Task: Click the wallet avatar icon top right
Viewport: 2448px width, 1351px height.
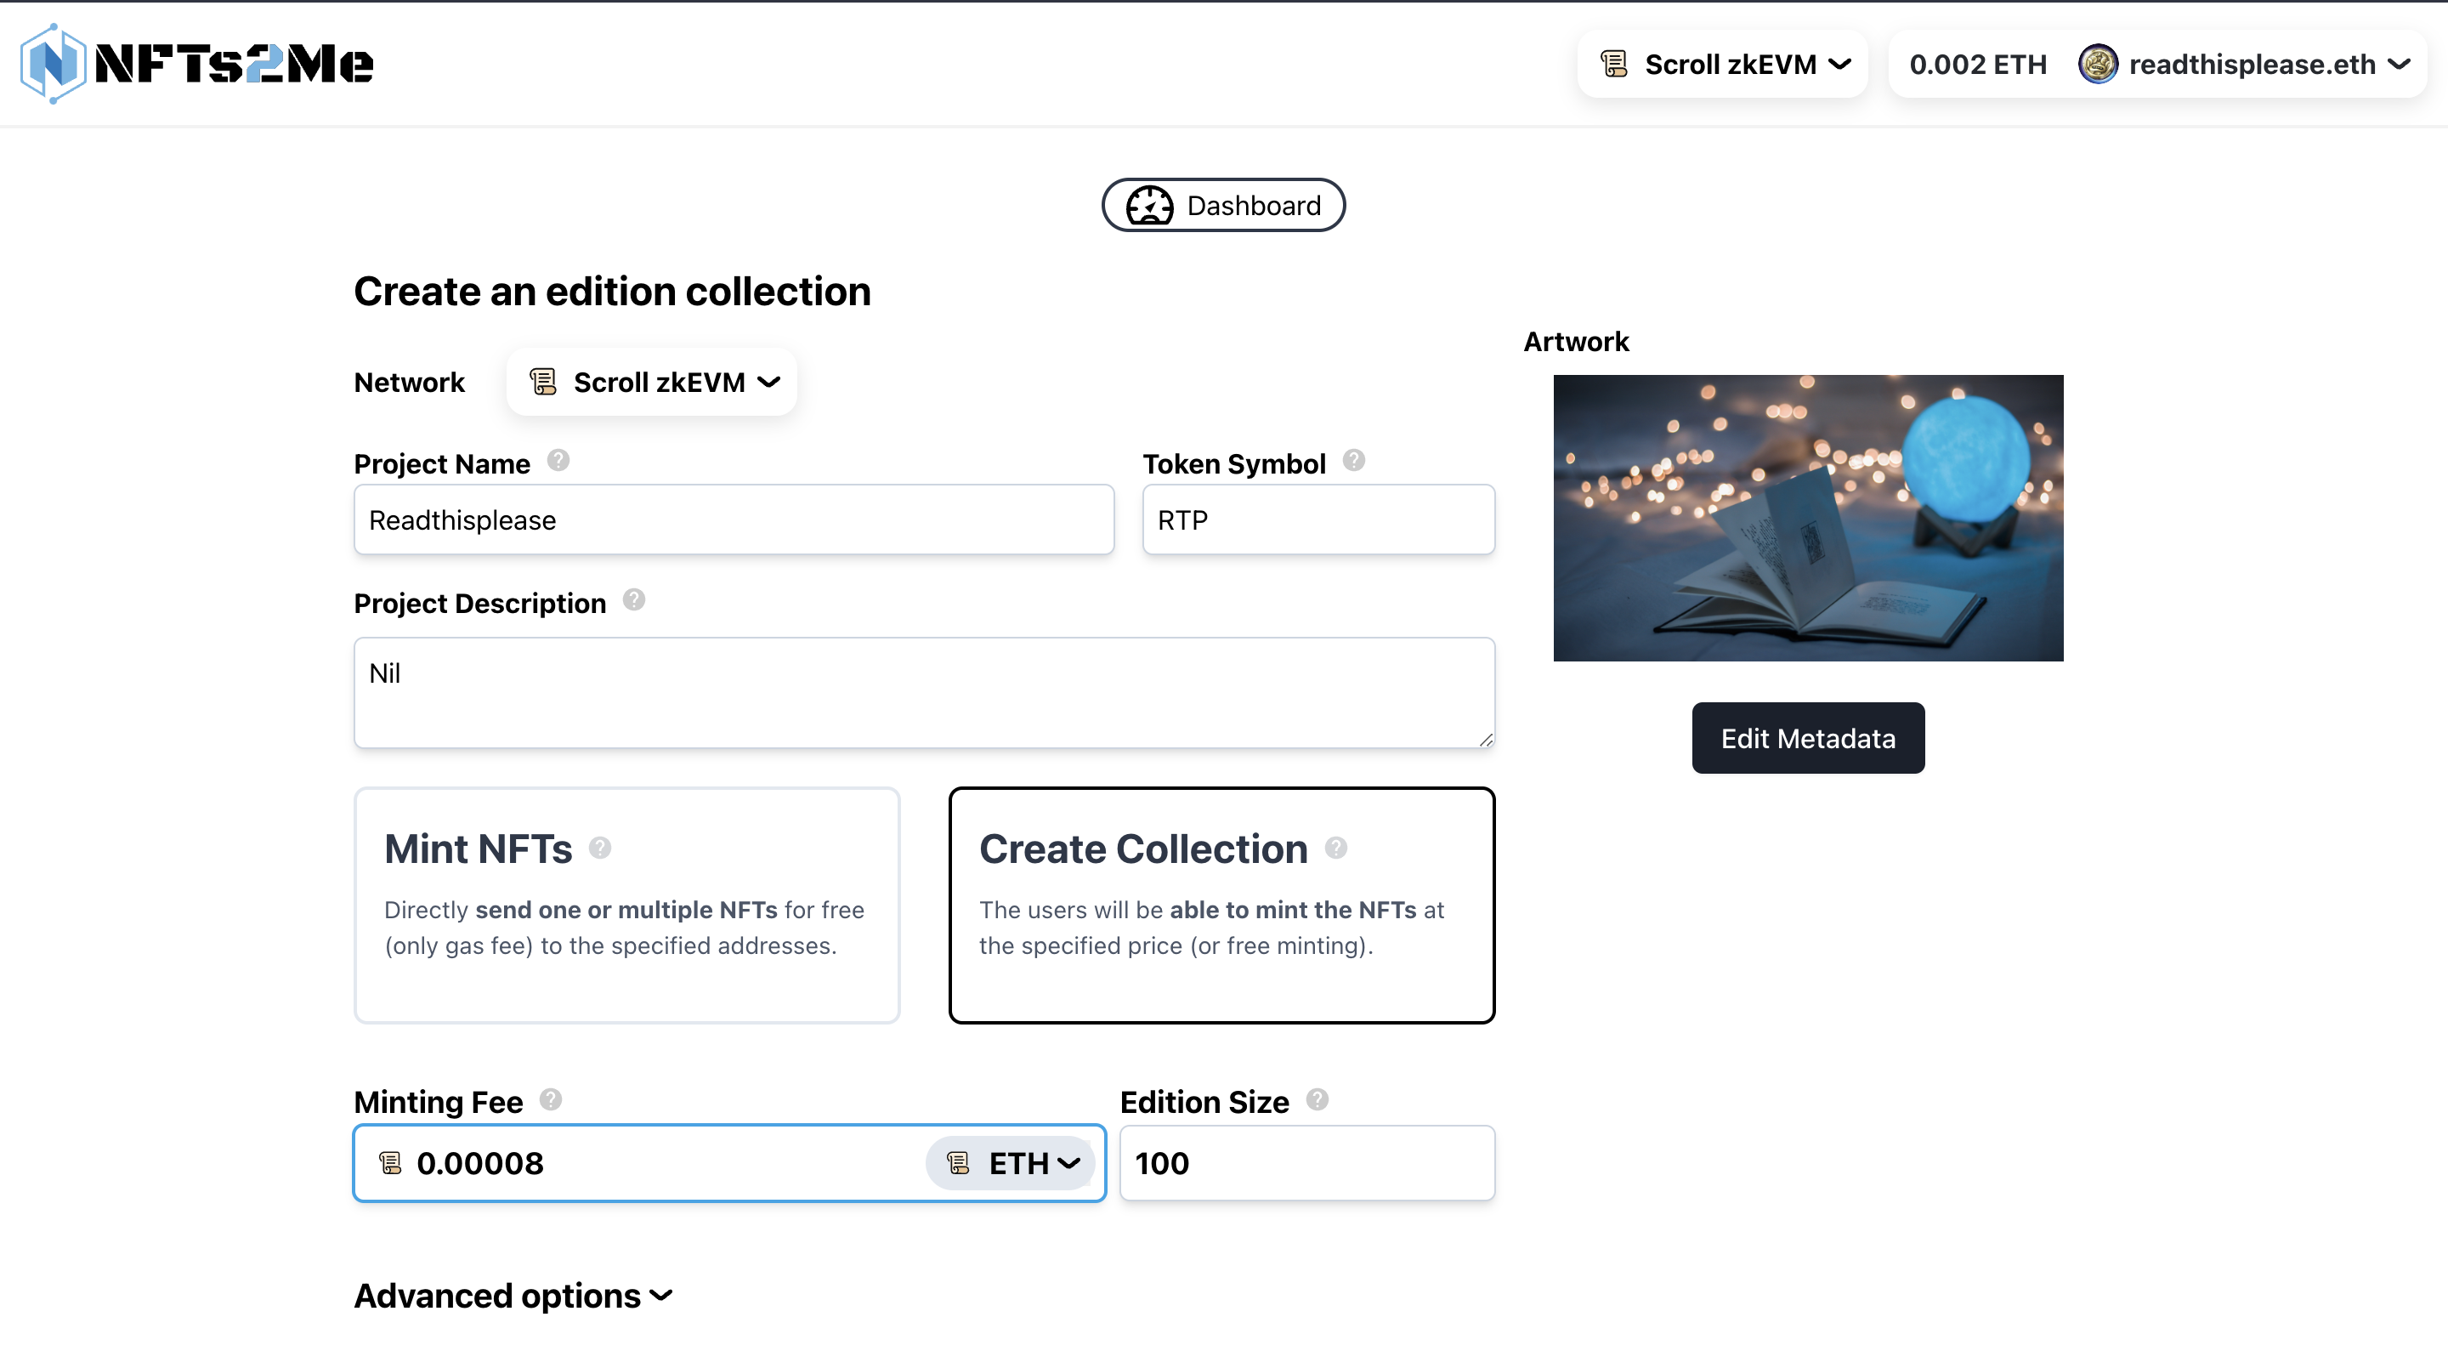Action: [2099, 65]
